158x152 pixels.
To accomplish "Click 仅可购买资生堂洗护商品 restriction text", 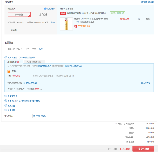I will tap(43, 76).
